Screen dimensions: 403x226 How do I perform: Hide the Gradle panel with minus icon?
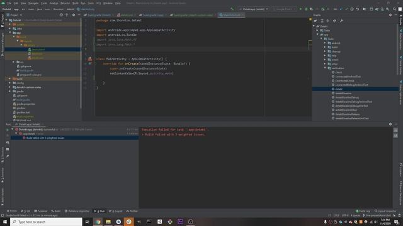pos(395,15)
